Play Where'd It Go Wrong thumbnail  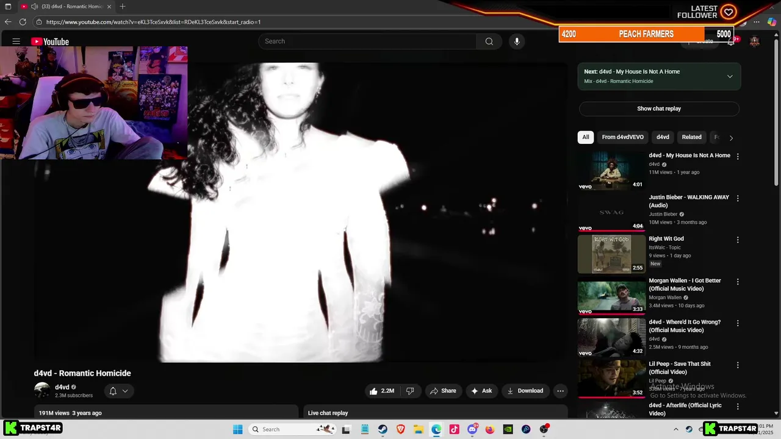(x=611, y=337)
